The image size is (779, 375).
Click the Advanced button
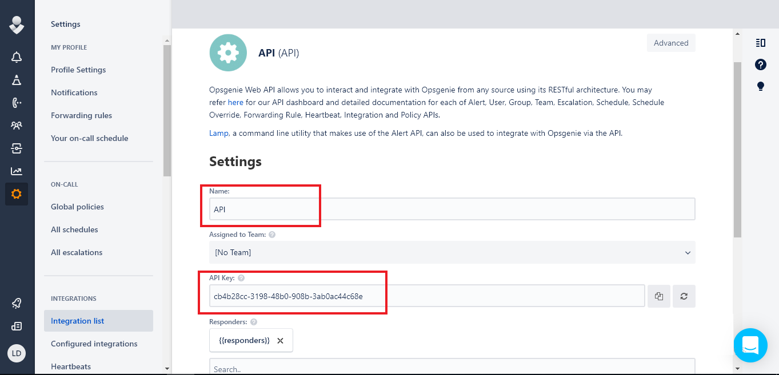(x=670, y=43)
